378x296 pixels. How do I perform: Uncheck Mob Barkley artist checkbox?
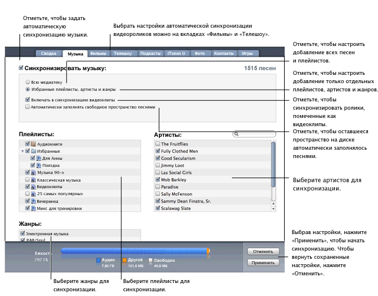[158, 179]
